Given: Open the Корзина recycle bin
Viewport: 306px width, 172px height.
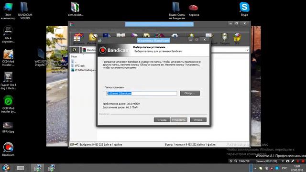Looking at the screenshot, I should (194, 10).
